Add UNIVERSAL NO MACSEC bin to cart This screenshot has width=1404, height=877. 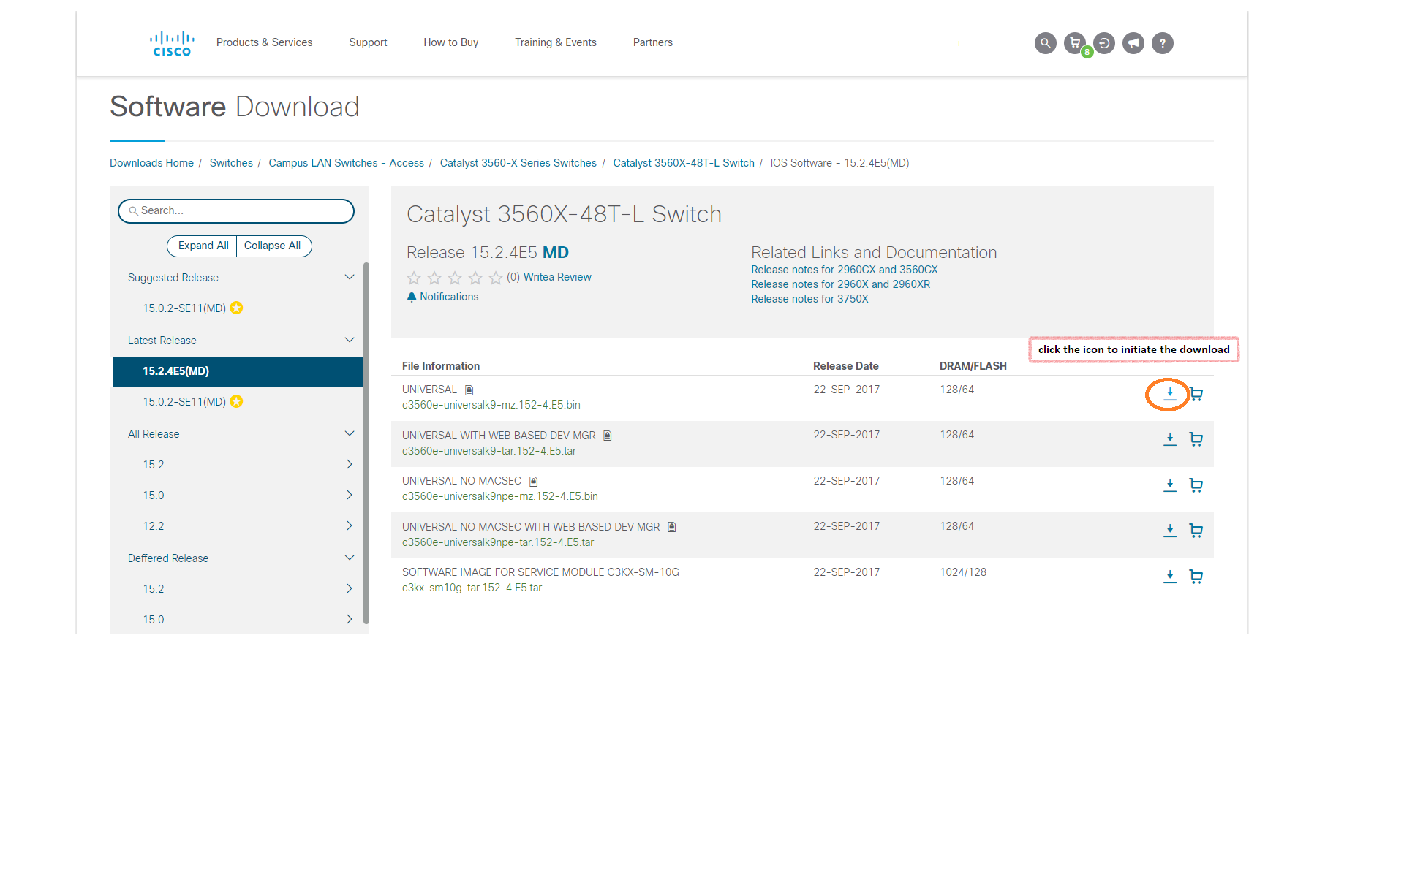[x=1196, y=485]
